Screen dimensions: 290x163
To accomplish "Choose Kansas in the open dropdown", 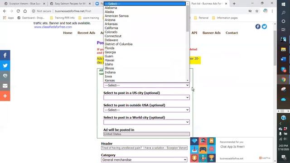I will (x=145, y=81).
